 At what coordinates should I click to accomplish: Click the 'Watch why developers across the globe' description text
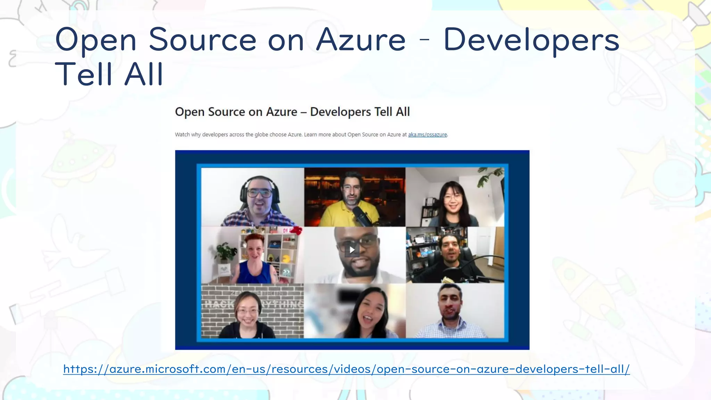click(x=311, y=135)
